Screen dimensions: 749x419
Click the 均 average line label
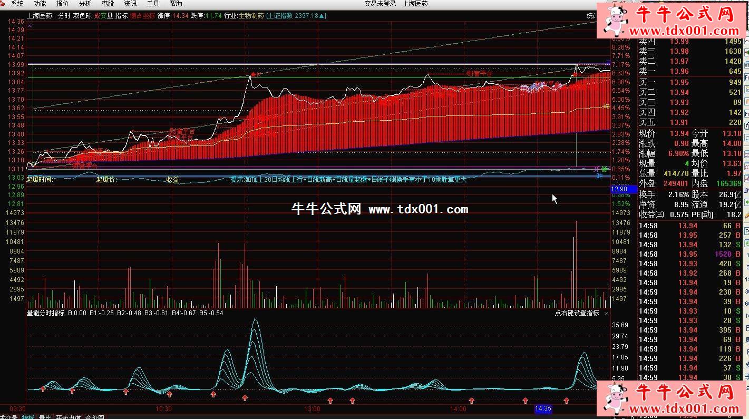[607, 106]
